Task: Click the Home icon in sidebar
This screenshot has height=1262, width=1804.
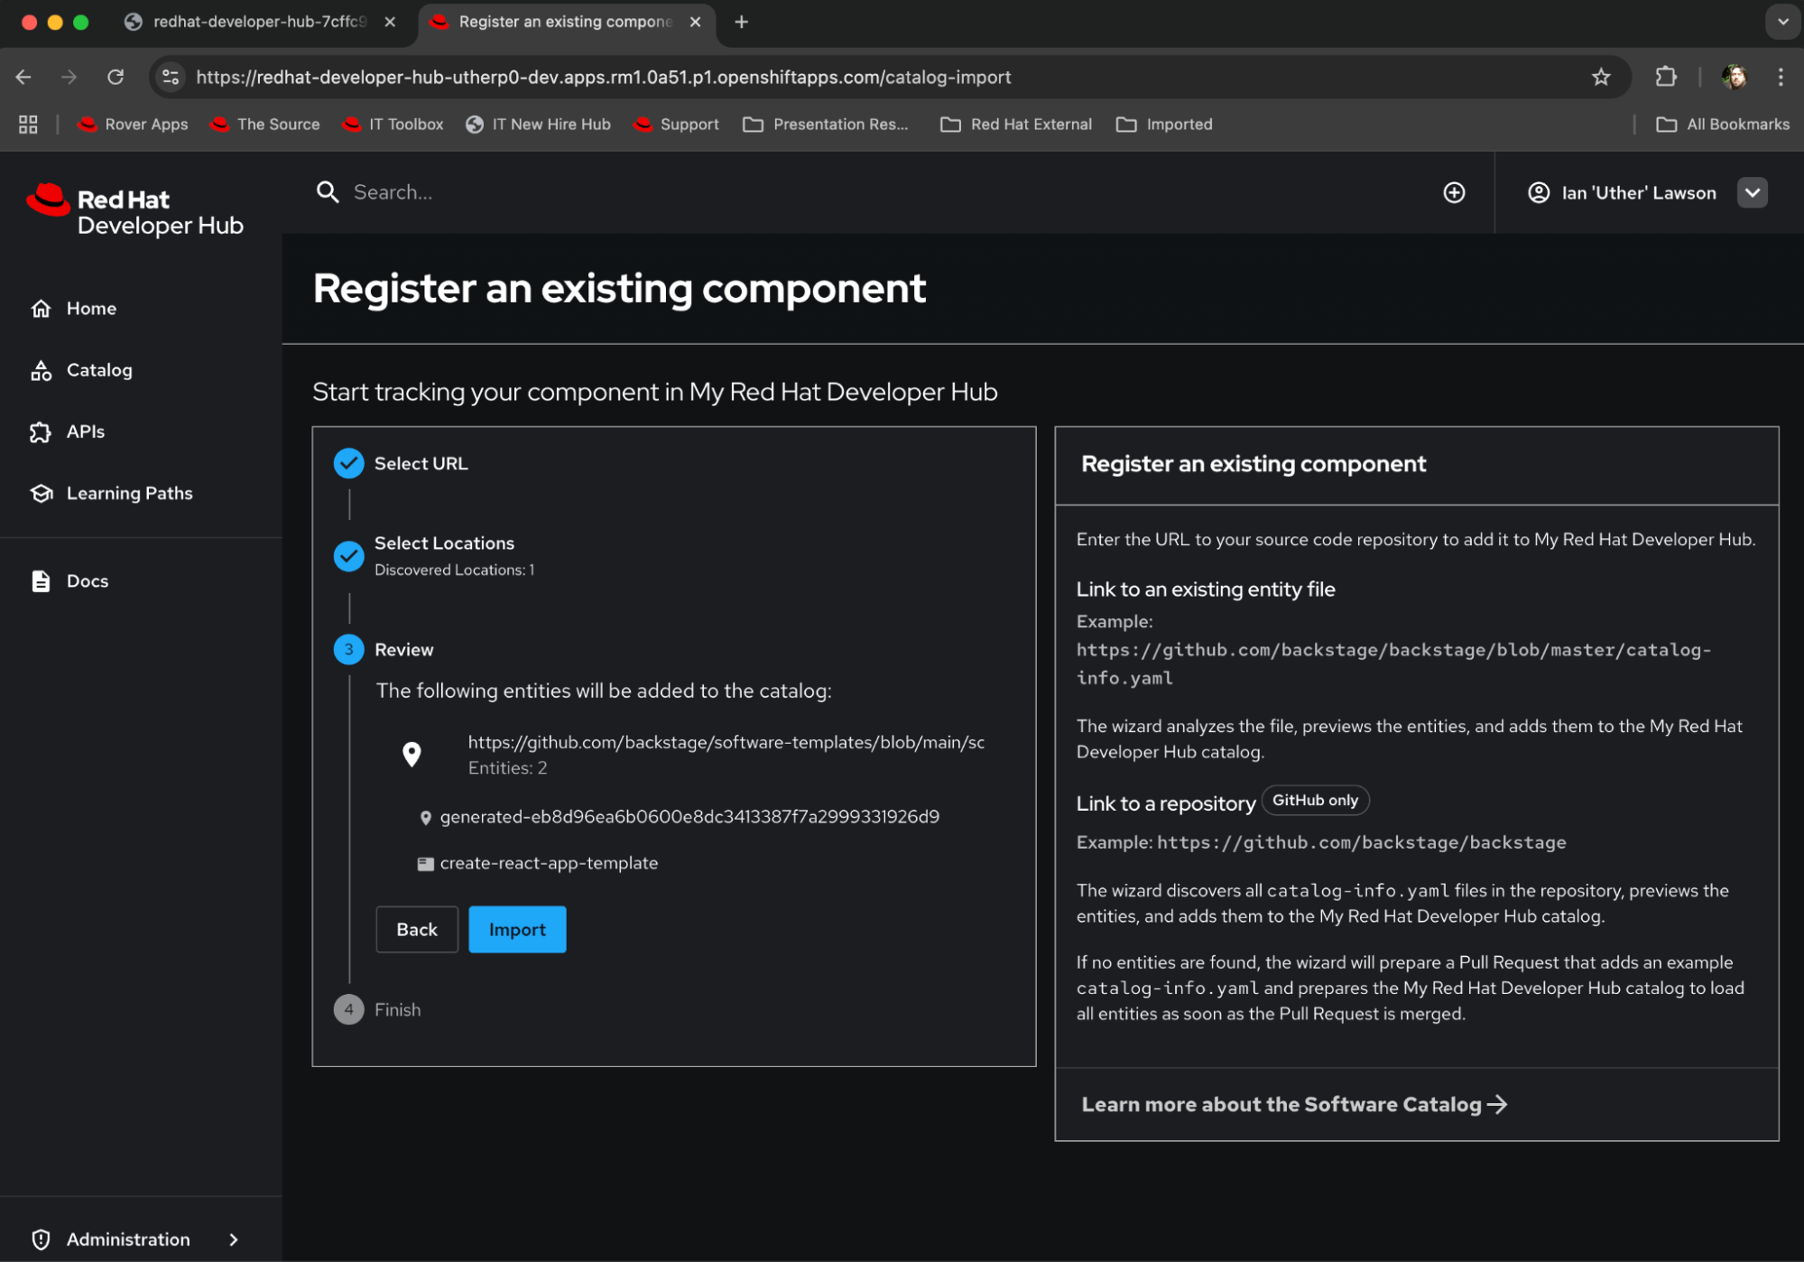Action: pyautogui.click(x=41, y=309)
